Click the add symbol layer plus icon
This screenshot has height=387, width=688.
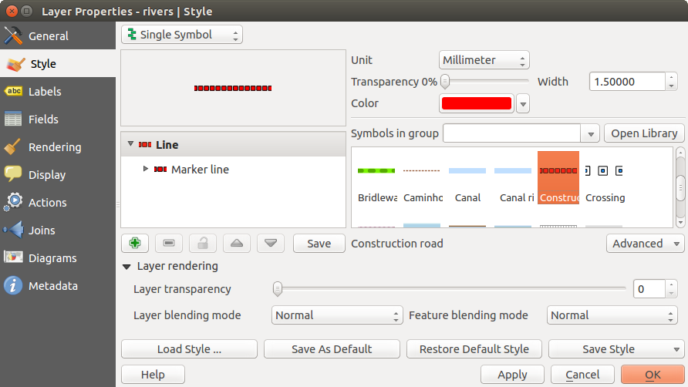tap(135, 243)
